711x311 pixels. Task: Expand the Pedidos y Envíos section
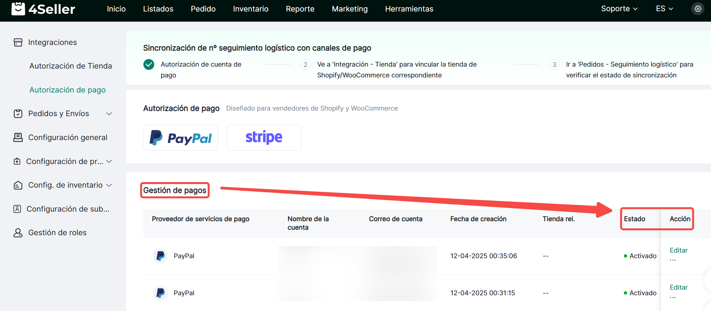point(109,114)
